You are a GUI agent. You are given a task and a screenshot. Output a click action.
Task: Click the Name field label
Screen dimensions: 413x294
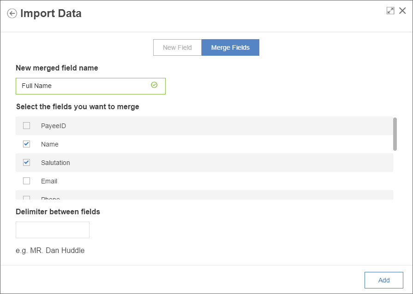point(50,144)
